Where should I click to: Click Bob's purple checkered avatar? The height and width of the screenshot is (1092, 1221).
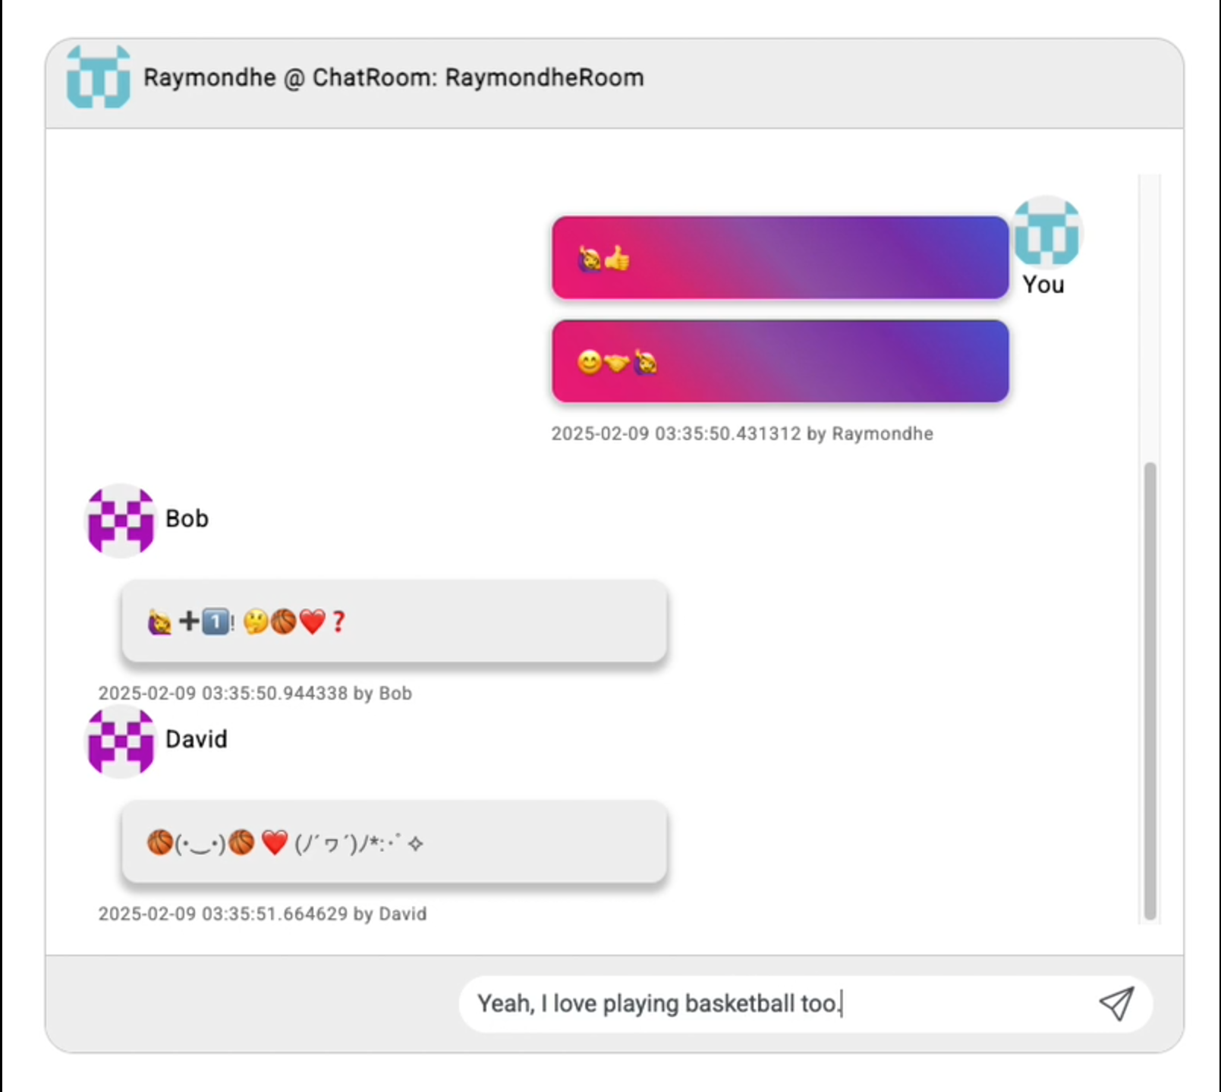(121, 520)
